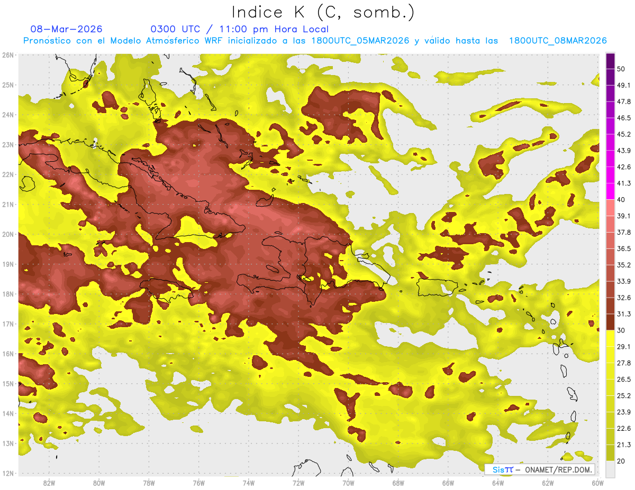
Task: Click the magenta swatch between 41.3 and 40
Action: coord(610,191)
